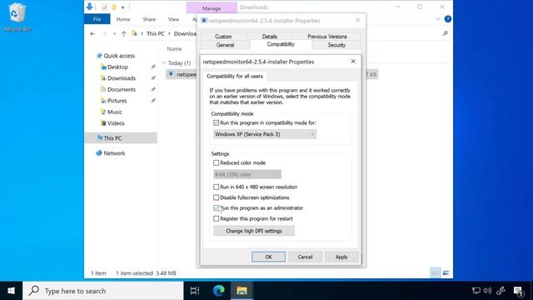
Task: Click the Apply button
Action: click(x=341, y=257)
